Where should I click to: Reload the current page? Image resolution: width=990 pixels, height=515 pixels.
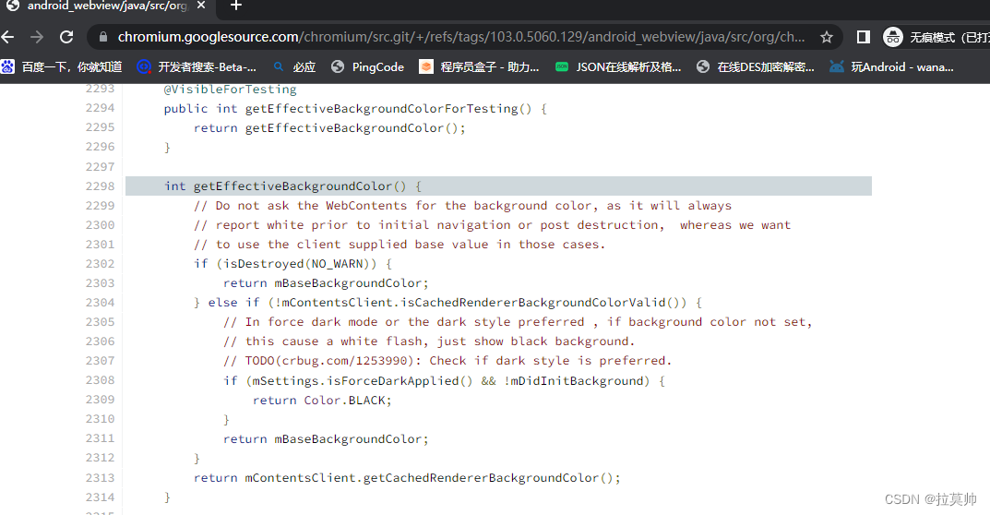tap(66, 37)
